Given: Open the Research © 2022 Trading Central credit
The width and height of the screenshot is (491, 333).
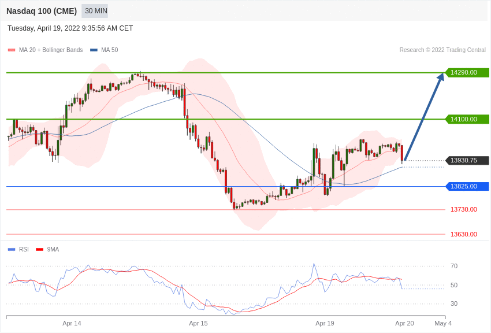Looking at the screenshot, I should [442, 50].
